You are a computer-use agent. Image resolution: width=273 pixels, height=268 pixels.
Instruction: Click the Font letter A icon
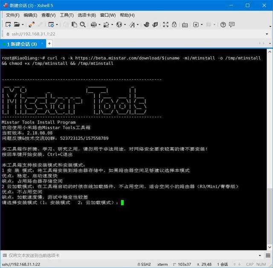tap(132, 25)
